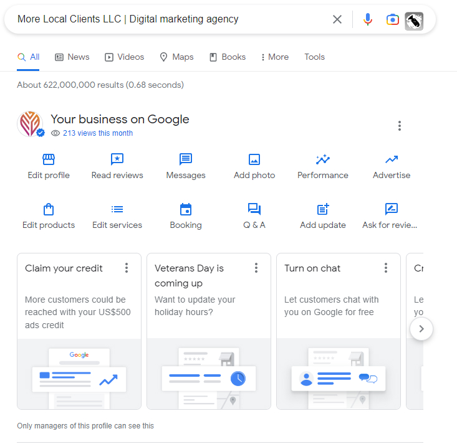Image resolution: width=457 pixels, height=444 pixels.
Task: Click the Add photo icon
Action: click(254, 160)
